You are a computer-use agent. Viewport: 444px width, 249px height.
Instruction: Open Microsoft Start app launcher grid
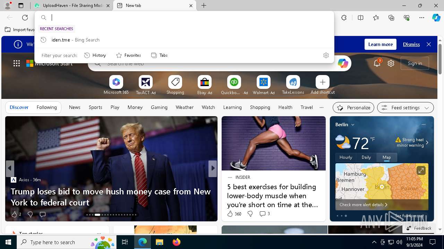click(17, 63)
